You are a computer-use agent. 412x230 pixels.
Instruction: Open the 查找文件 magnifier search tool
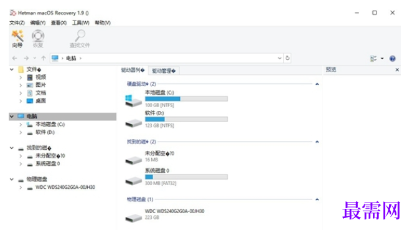pos(80,36)
